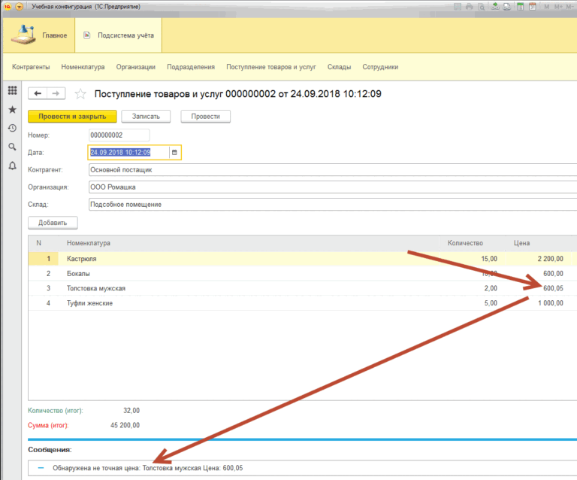The width and height of the screenshot is (577, 480).
Task: Go forward with the right arrow
Action: click(56, 93)
